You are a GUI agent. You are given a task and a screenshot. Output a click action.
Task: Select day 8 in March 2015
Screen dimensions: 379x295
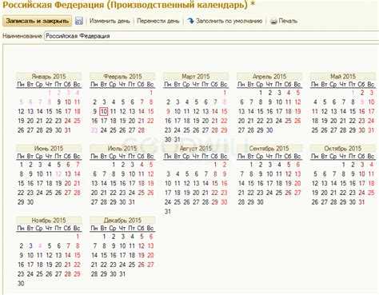tap(225, 102)
